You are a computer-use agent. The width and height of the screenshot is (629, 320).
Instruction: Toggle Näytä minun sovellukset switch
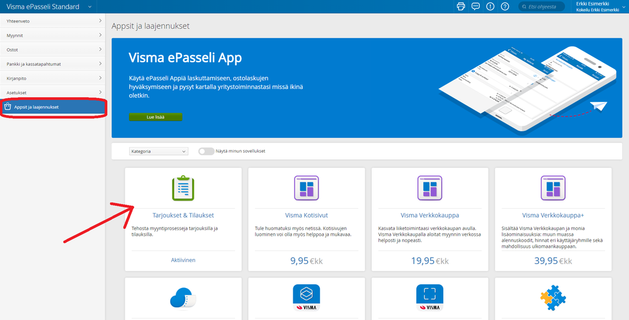206,152
